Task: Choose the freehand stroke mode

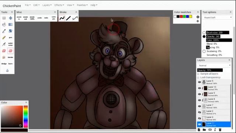Action: tap(62, 18)
